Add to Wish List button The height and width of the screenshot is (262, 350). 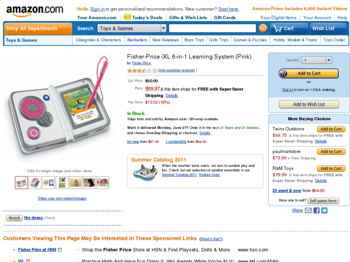pyautogui.click(x=309, y=104)
